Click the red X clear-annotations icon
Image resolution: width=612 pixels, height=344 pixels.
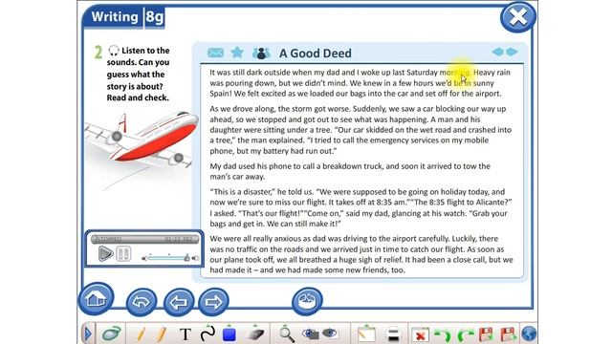click(421, 334)
